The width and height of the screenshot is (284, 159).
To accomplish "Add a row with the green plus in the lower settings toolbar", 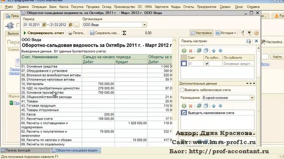I will tap(184, 106).
